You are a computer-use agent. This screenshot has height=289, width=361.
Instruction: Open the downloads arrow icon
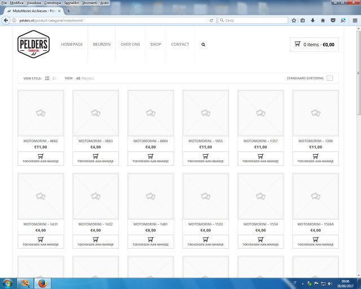pos(312,20)
